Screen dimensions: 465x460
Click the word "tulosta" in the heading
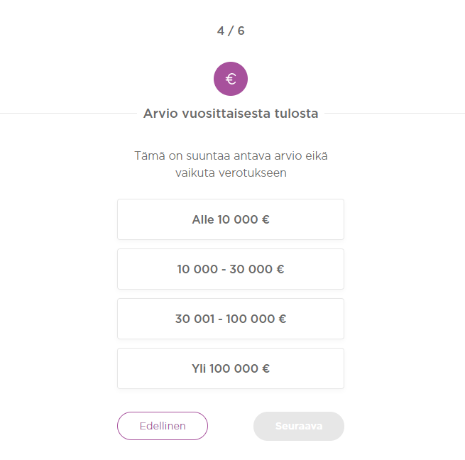(x=296, y=114)
